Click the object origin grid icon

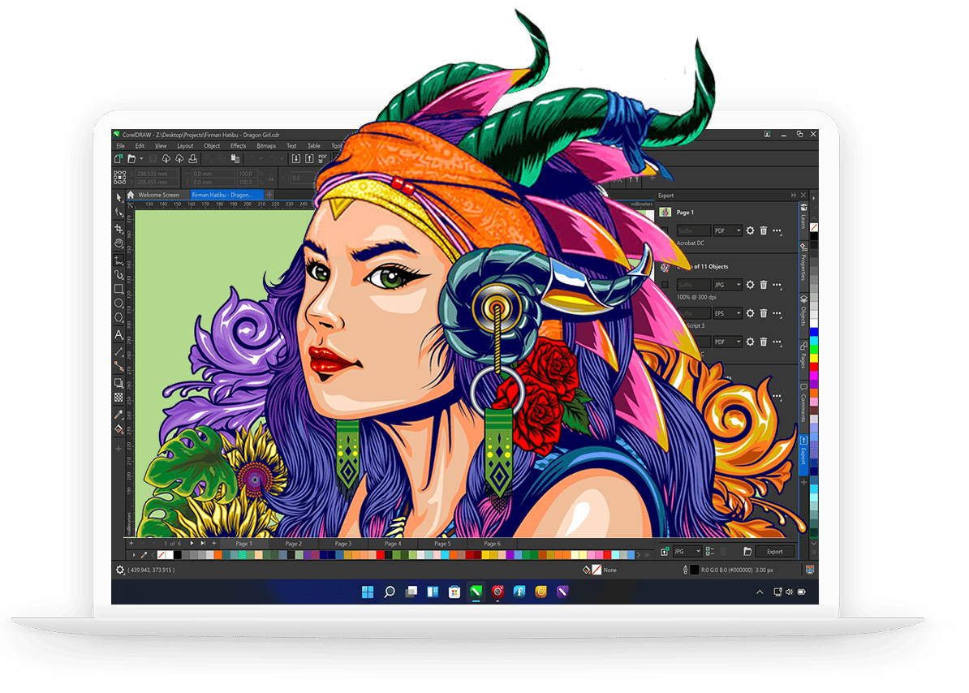click(x=120, y=179)
